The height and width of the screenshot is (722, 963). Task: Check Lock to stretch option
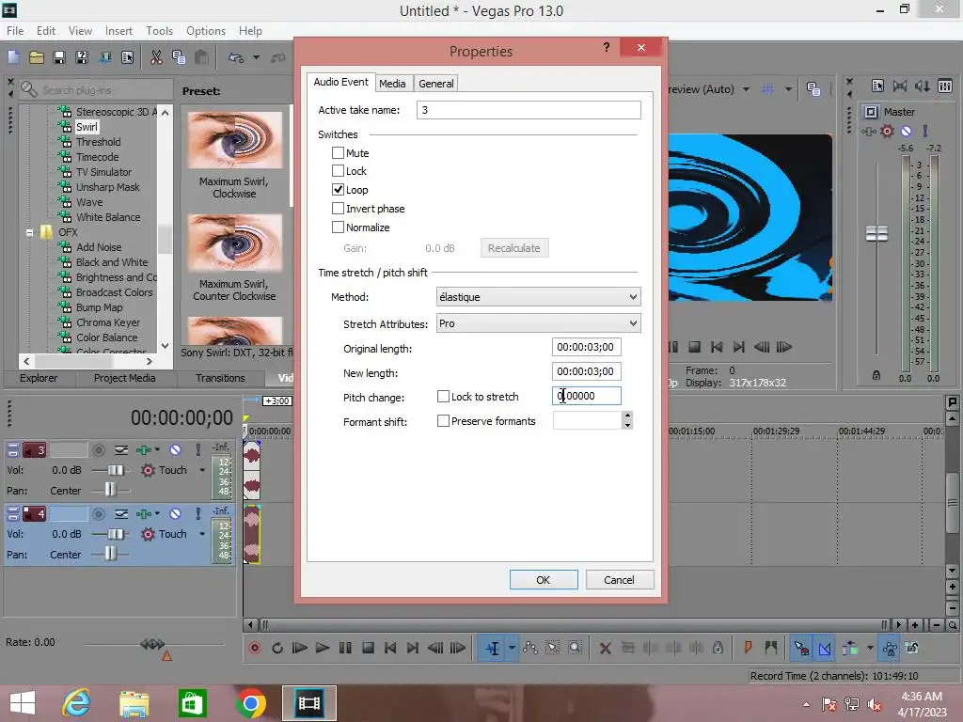pos(443,397)
